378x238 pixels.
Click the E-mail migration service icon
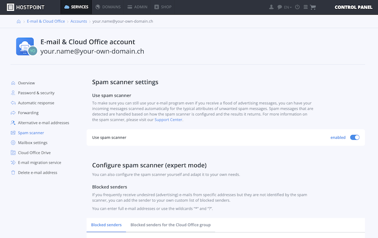(x=13, y=162)
